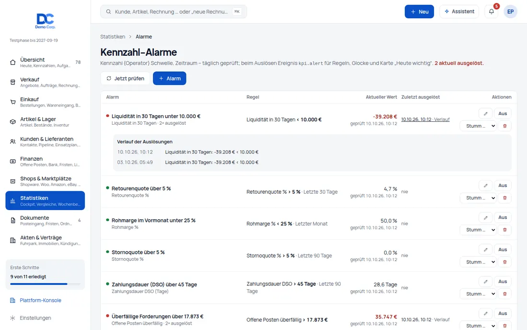Click the Jetzt prüfen button
Screen dimensions: 527x330
[x=125, y=78]
